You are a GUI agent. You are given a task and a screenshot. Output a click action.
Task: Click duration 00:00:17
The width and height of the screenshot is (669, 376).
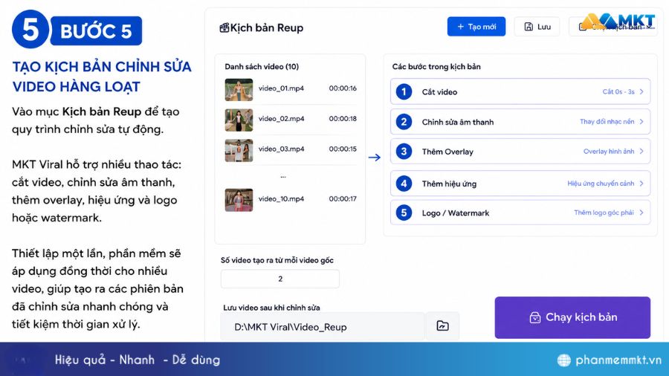[x=343, y=198]
